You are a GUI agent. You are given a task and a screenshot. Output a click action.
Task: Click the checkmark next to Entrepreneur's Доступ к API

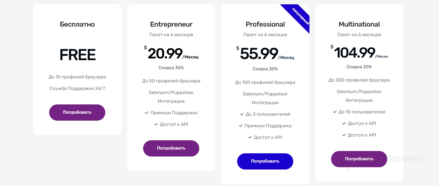pos(156,124)
